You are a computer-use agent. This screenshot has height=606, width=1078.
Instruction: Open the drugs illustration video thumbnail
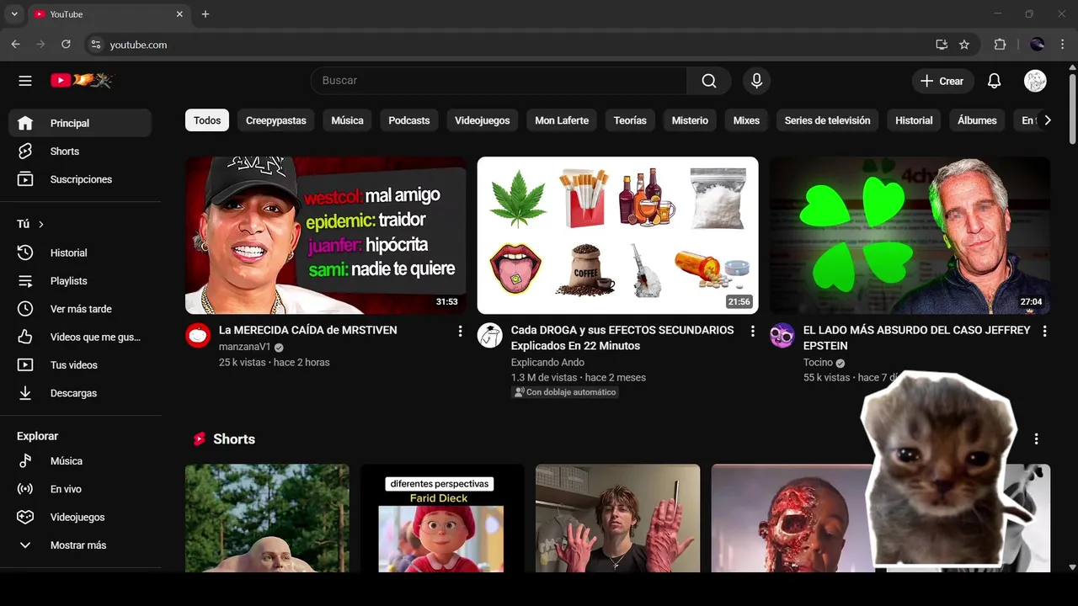pos(618,236)
